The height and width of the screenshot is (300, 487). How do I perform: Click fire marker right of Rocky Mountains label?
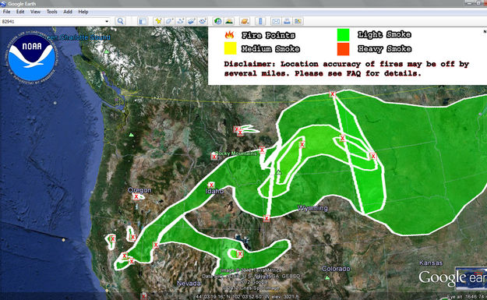click(x=262, y=150)
